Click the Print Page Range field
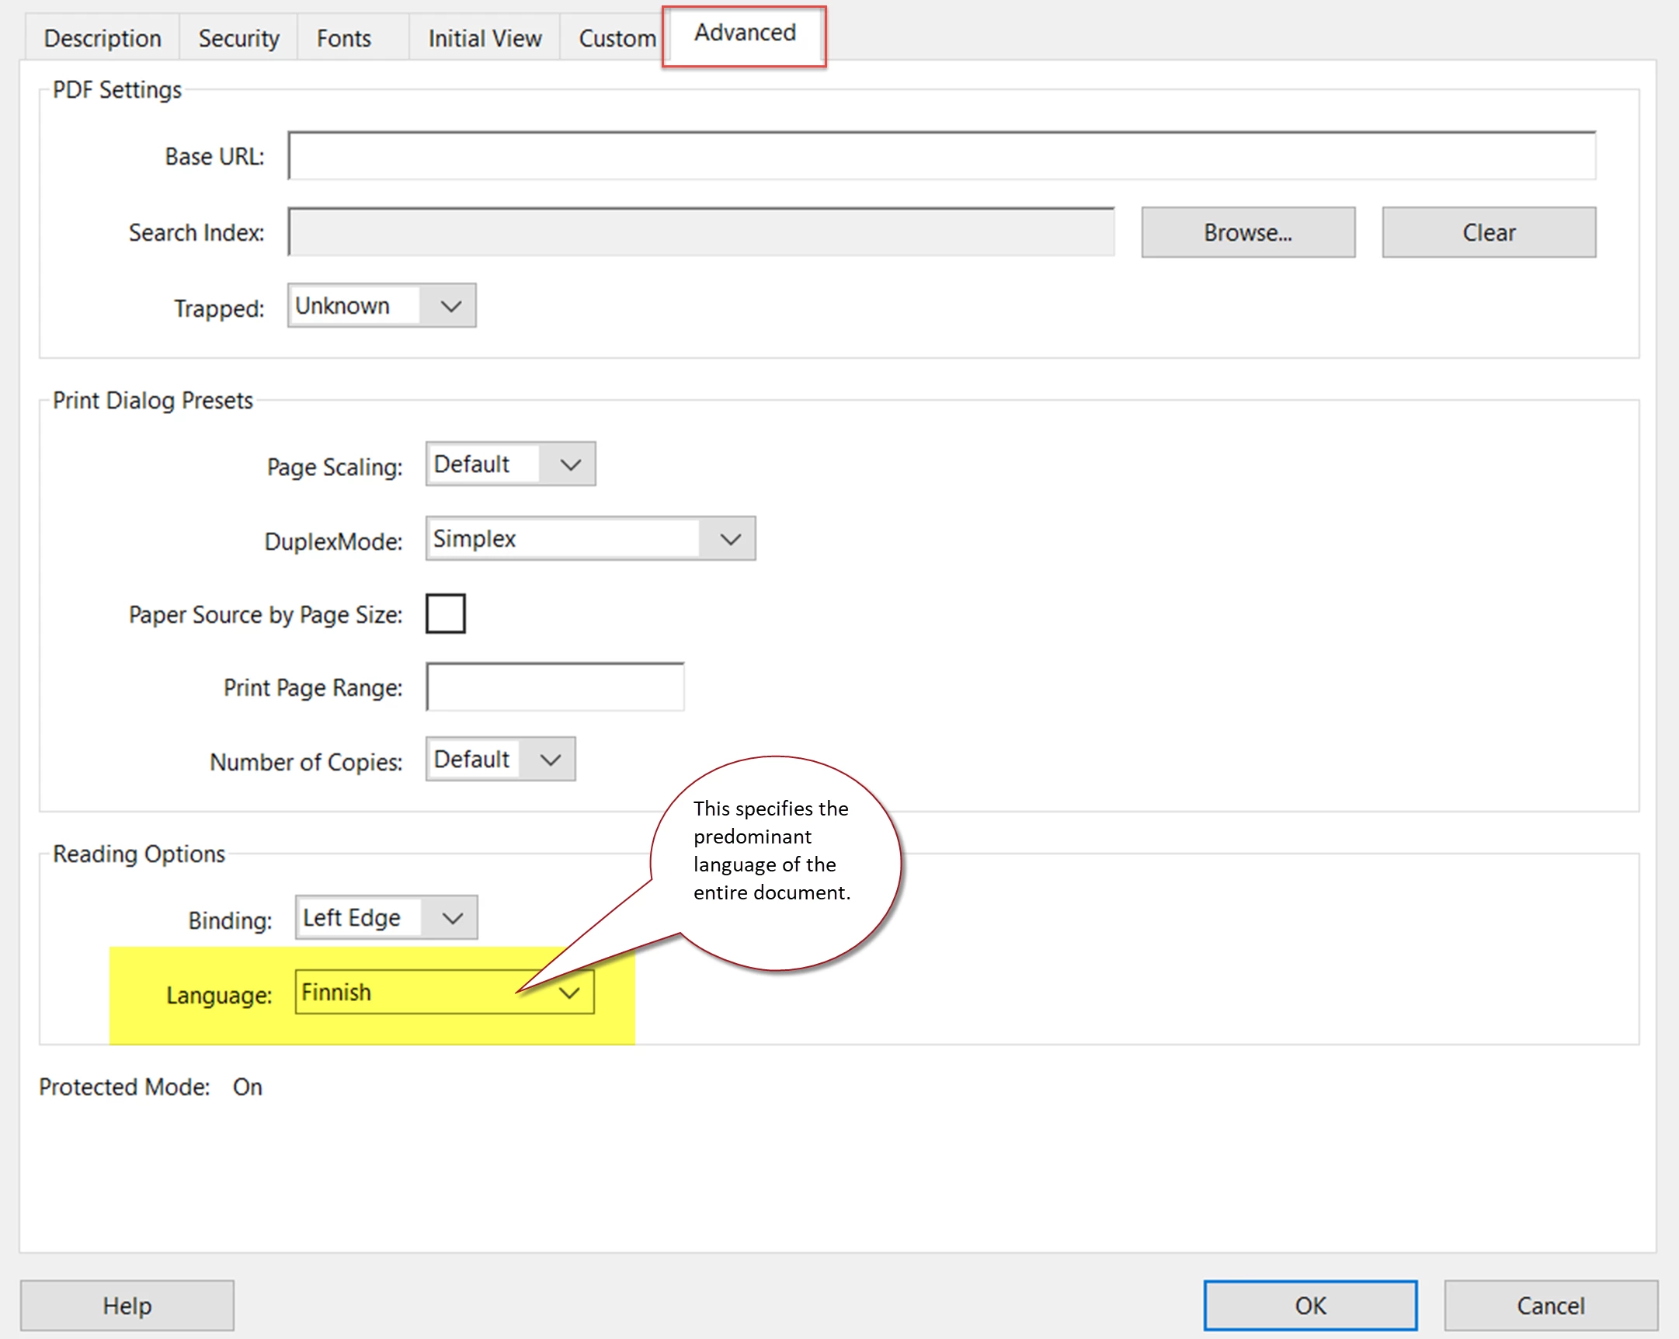 tap(554, 687)
